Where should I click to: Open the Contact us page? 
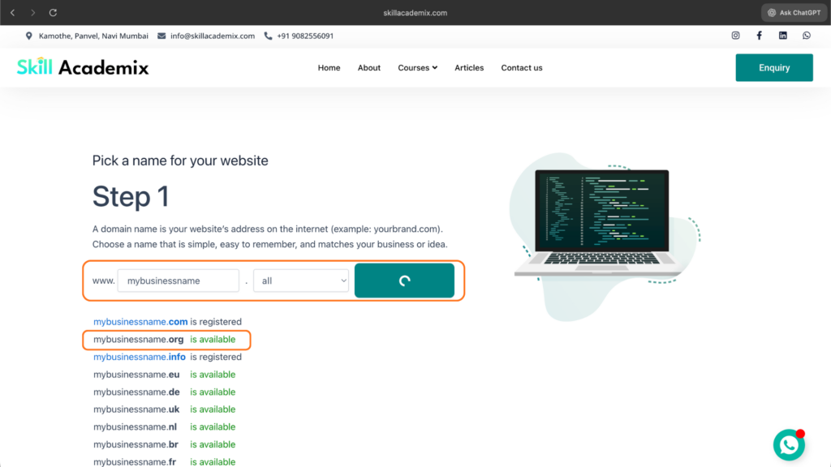pyautogui.click(x=522, y=68)
